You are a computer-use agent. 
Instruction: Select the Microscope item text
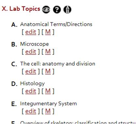[x=34, y=44]
